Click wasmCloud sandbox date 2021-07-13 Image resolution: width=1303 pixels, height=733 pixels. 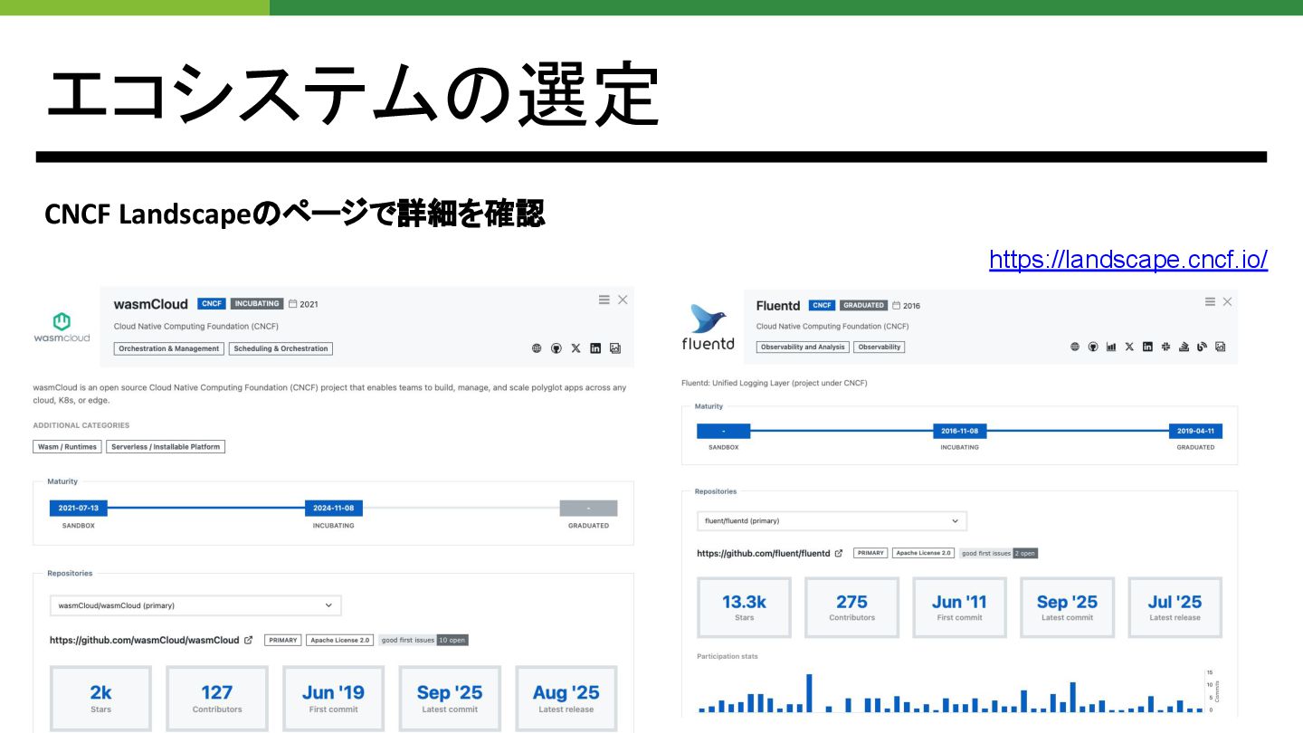click(78, 508)
